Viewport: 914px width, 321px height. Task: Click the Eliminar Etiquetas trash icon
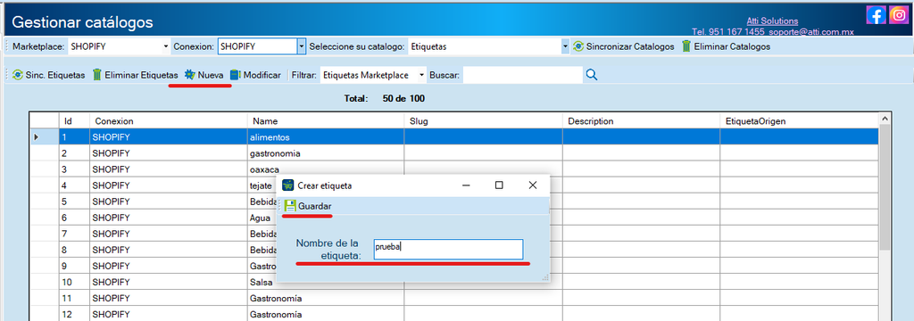(97, 75)
